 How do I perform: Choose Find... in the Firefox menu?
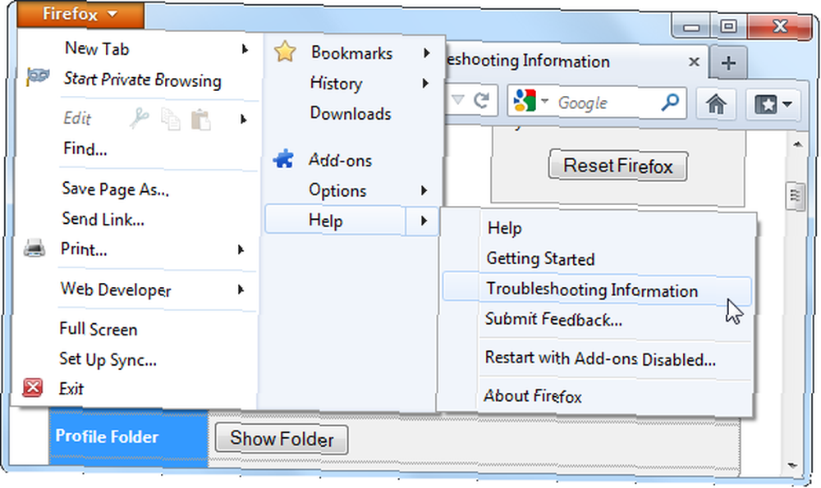tap(85, 149)
